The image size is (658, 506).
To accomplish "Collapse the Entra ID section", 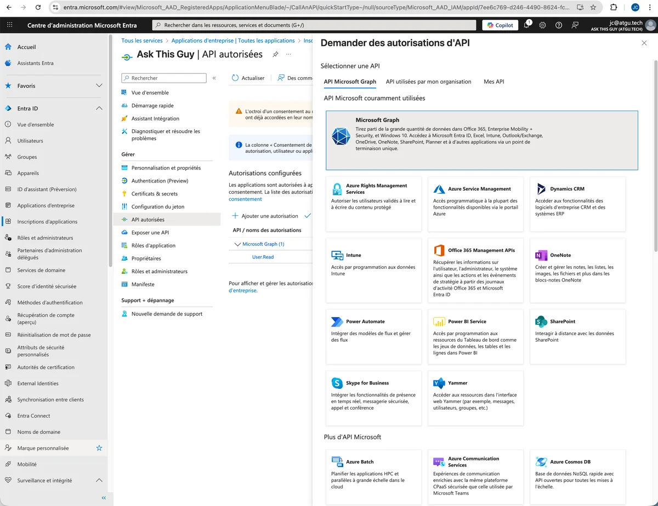I will tap(99, 108).
